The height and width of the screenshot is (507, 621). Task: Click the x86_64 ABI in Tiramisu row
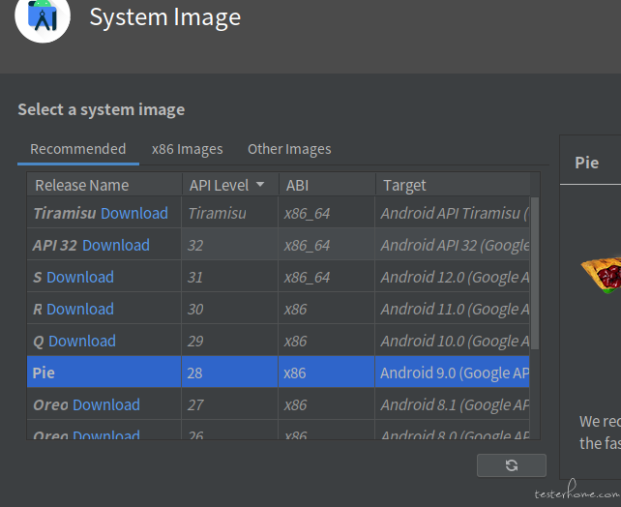coord(327,214)
